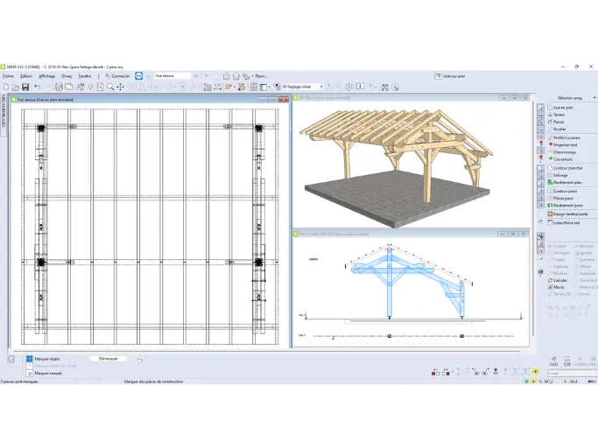Click the Print icon in toolbar
Image resolution: width=598 pixels, height=448 pixels.
click(x=59, y=87)
